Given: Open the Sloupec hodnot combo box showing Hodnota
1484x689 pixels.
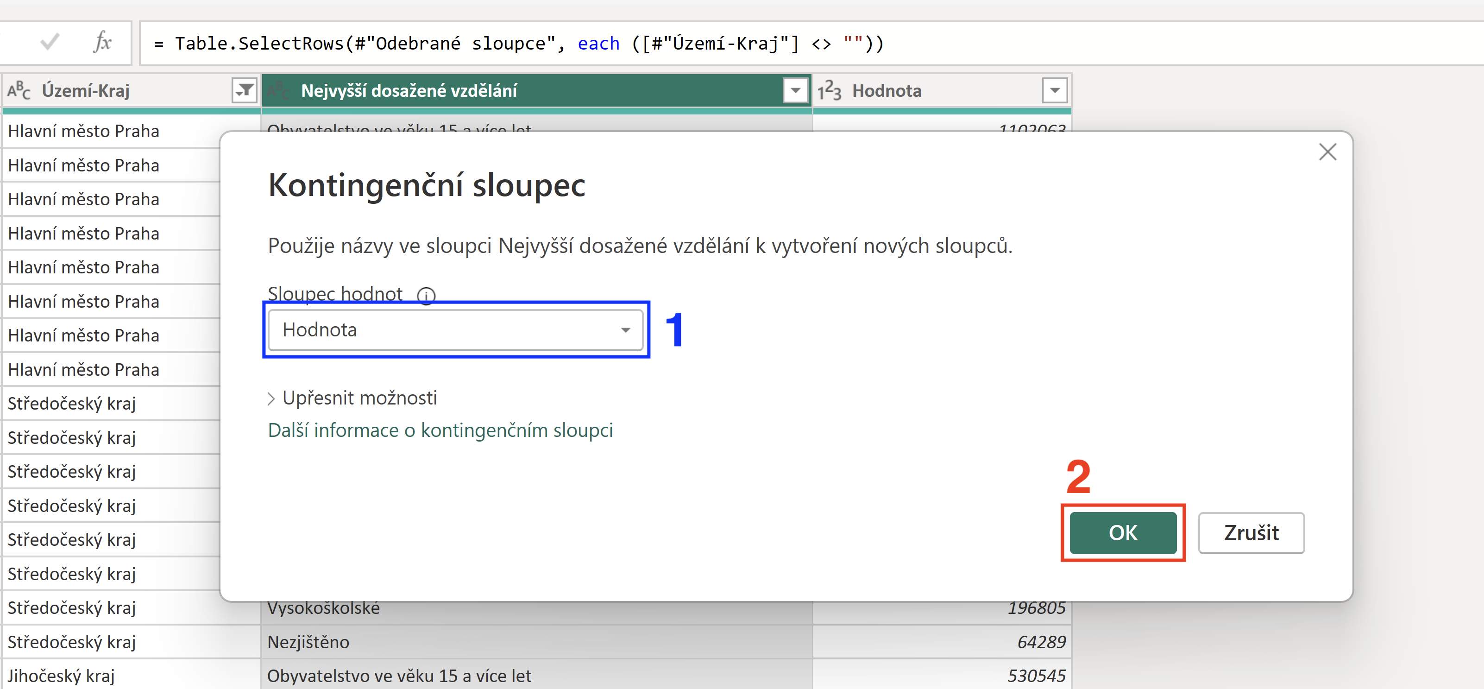Looking at the screenshot, I should tap(456, 329).
